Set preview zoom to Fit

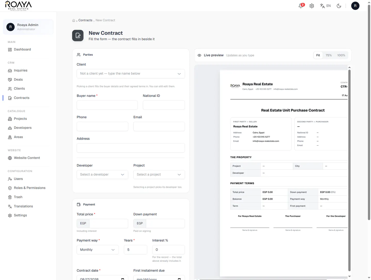click(318, 55)
